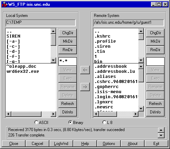The width and height of the screenshot is (170, 149).
Task: Click the up arrow of the local directory list
Action: click(x=53, y=31)
